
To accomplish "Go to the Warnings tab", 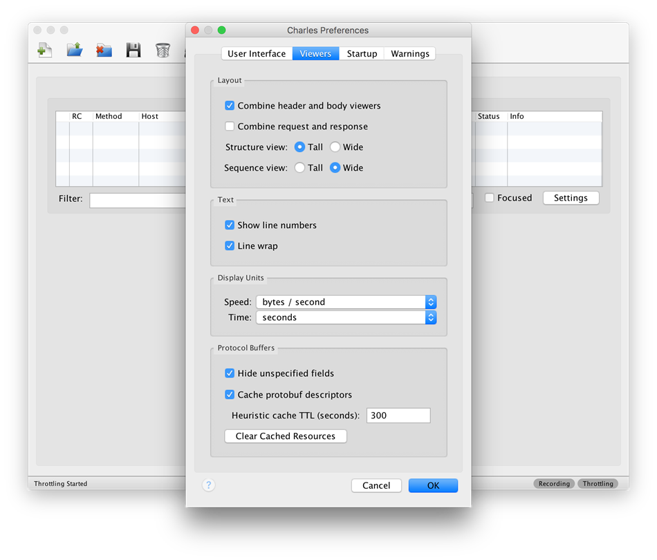I will [410, 54].
